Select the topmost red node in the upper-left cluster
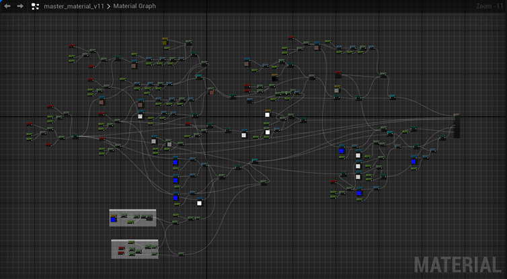This screenshot has width=507, height=279. (x=72, y=46)
